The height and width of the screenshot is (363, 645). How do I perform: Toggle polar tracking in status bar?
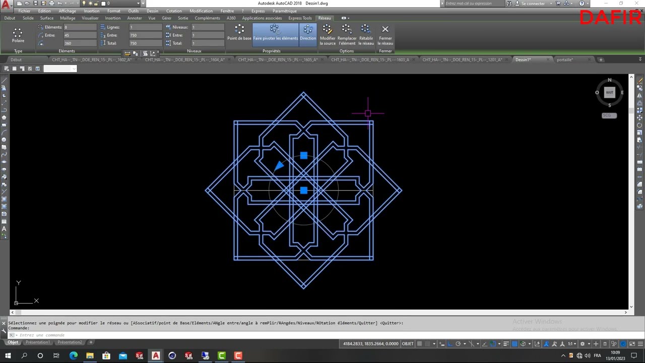coord(459,344)
